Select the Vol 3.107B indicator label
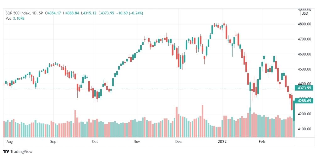The width and height of the screenshot is (318, 157). click(x=15, y=18)
